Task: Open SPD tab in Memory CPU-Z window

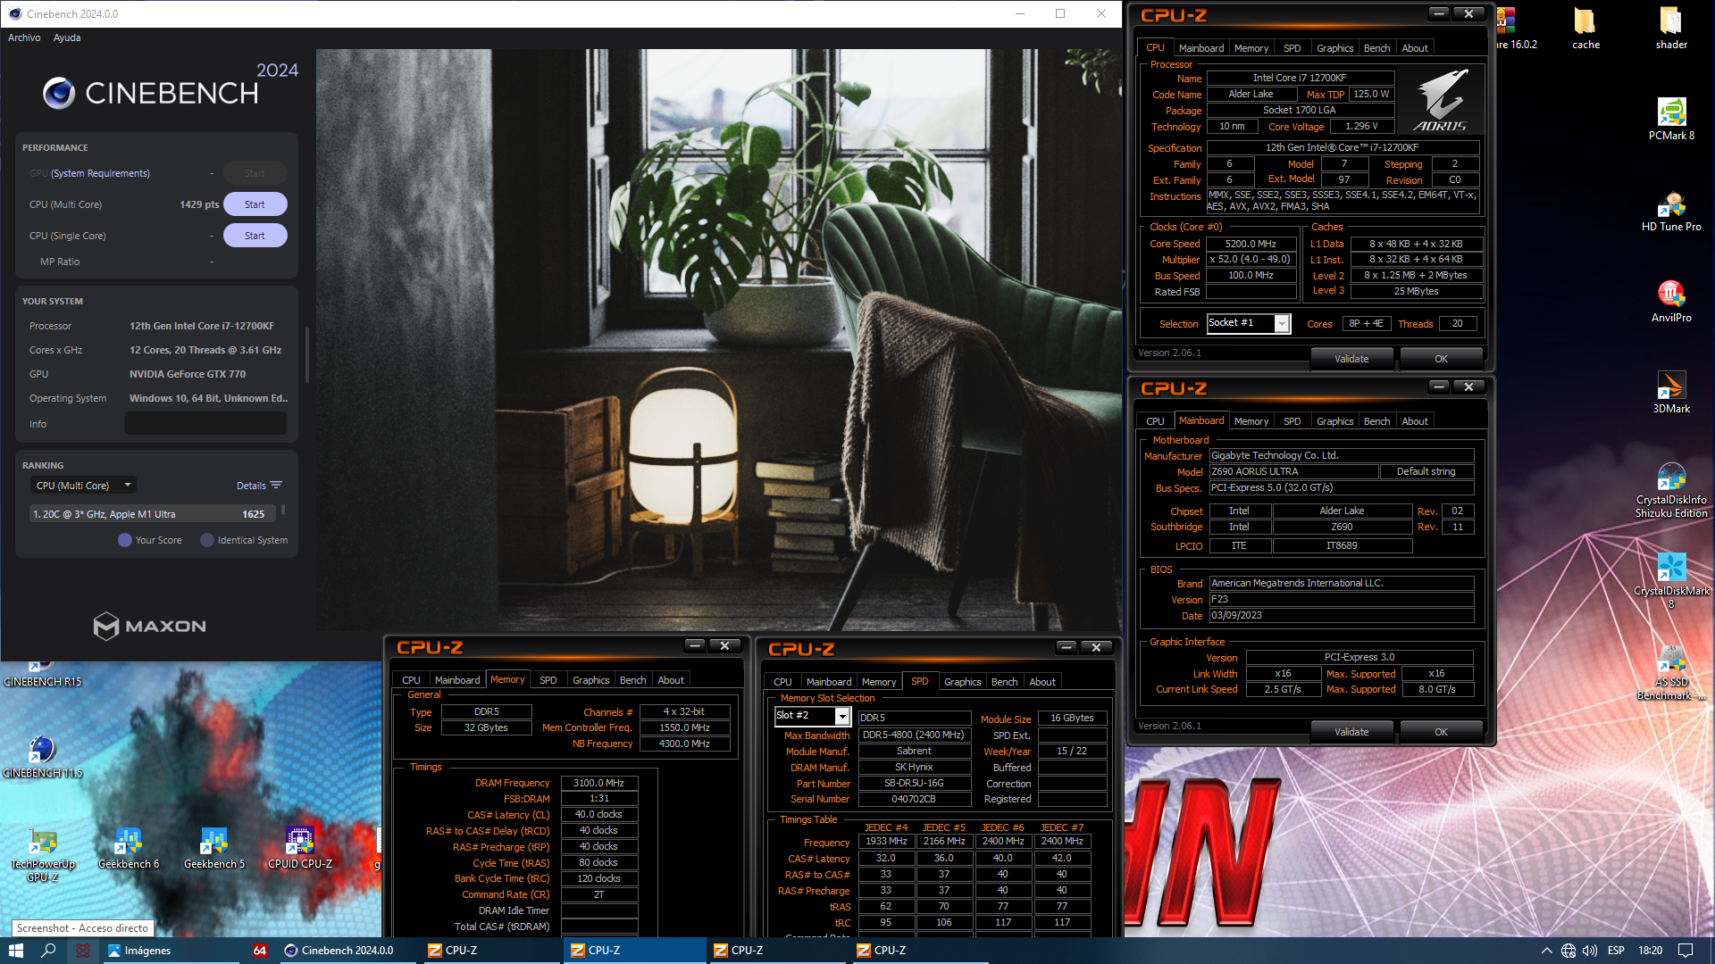Action: click(548, 680)
